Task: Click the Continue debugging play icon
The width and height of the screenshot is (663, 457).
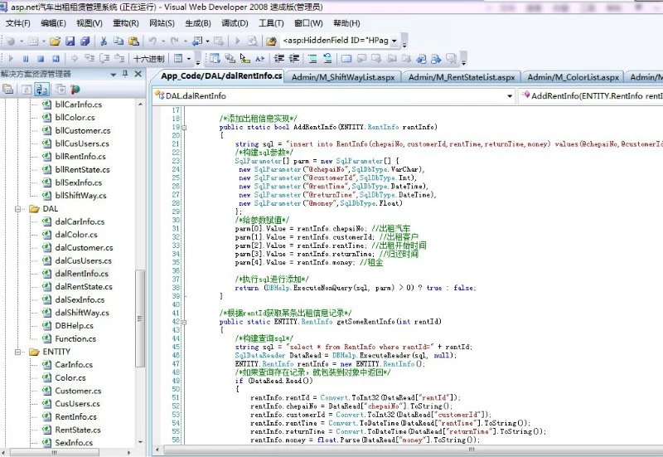Action: point(11,58)
